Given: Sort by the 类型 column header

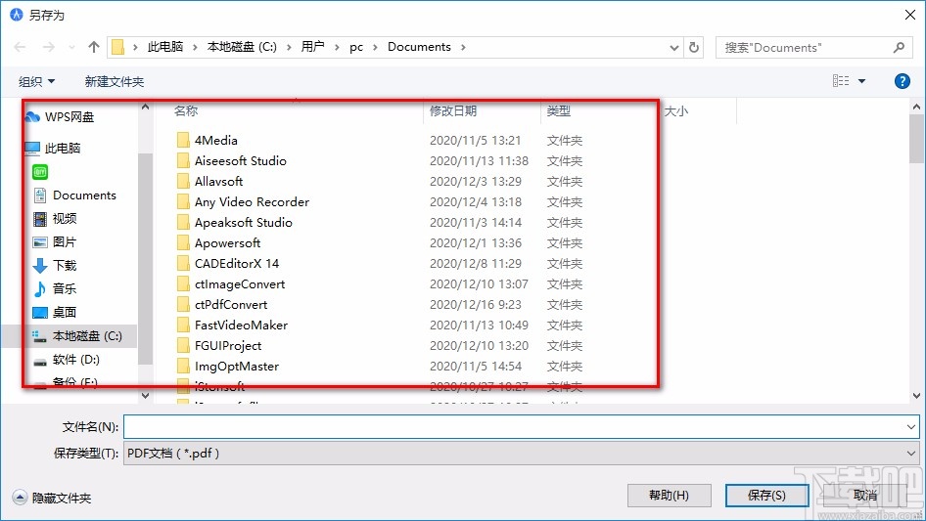Looking at the screenshot, I should coord(558,110).
